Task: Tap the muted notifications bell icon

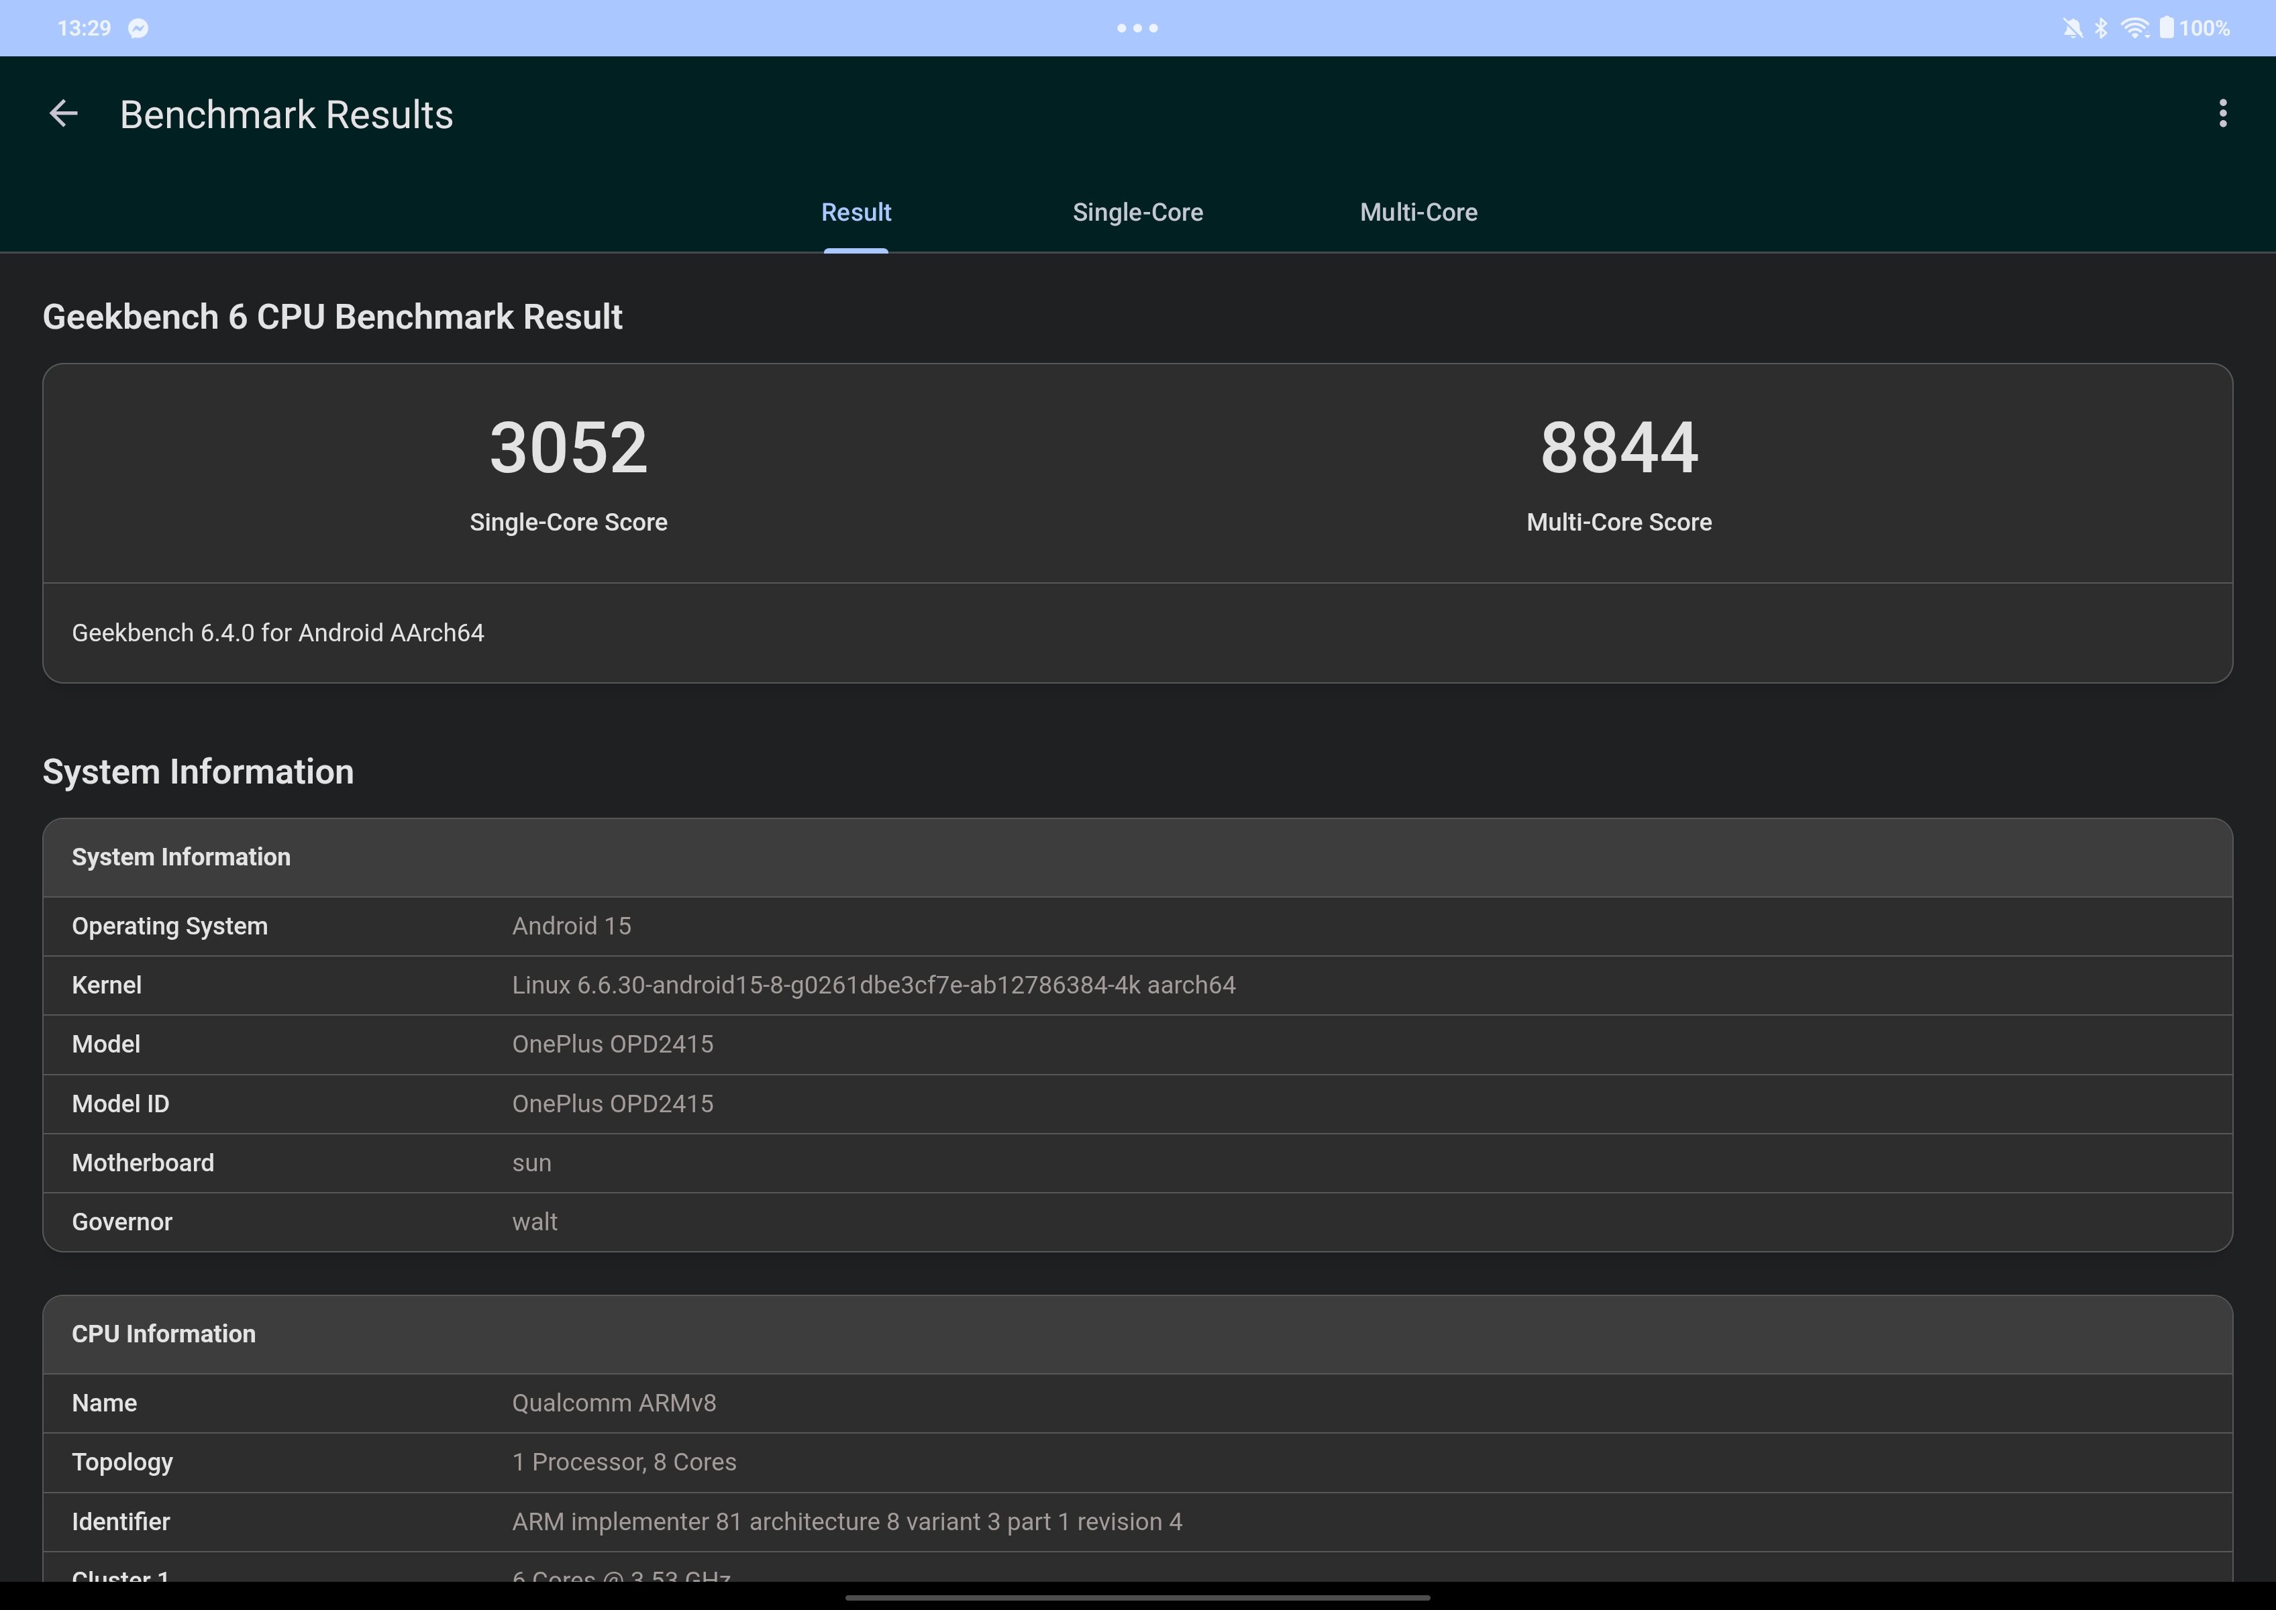Action: point(2073,28)
